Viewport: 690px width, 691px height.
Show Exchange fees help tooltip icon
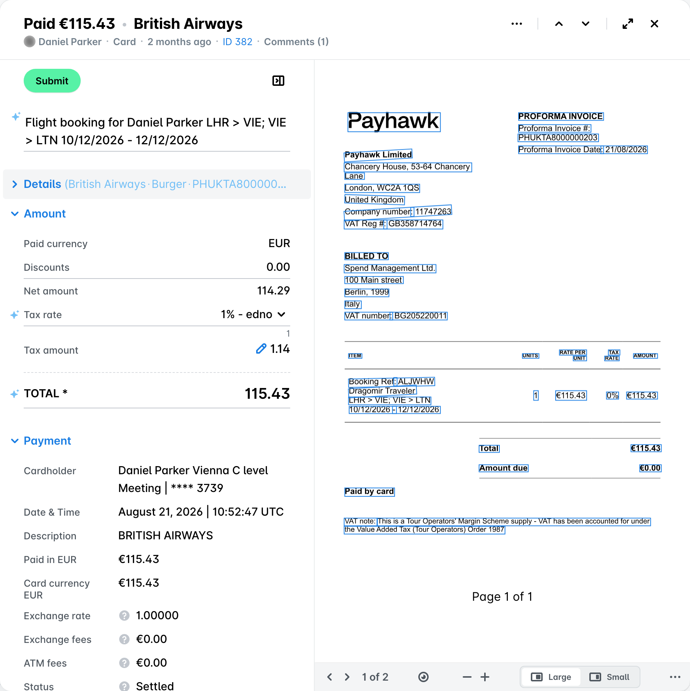tap(124, 639)
